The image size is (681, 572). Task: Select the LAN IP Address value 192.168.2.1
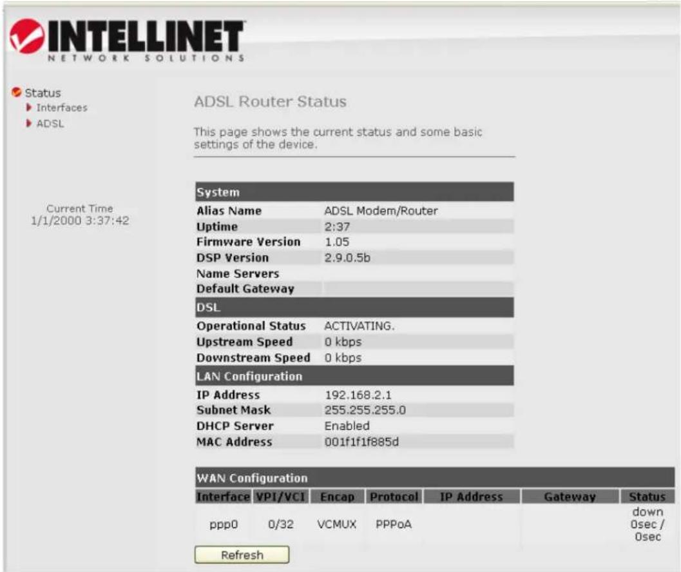(358, 395)
